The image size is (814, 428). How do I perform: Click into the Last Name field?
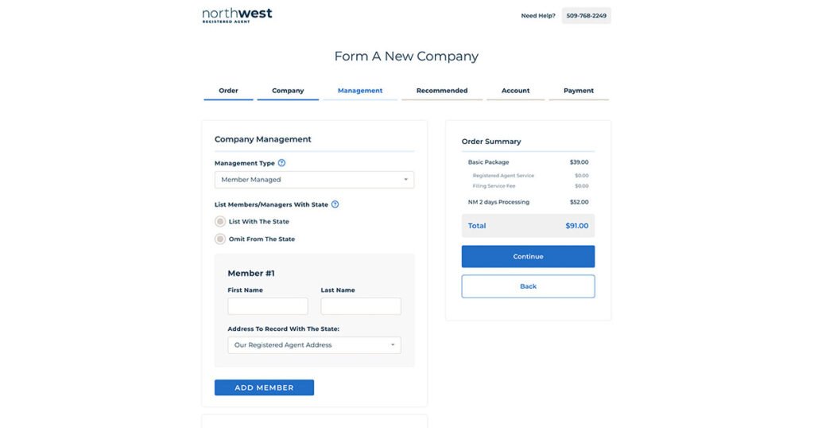(361, 306)
